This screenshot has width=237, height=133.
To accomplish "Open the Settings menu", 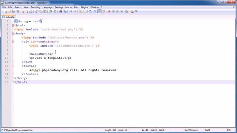I will (x=59, y=7).
